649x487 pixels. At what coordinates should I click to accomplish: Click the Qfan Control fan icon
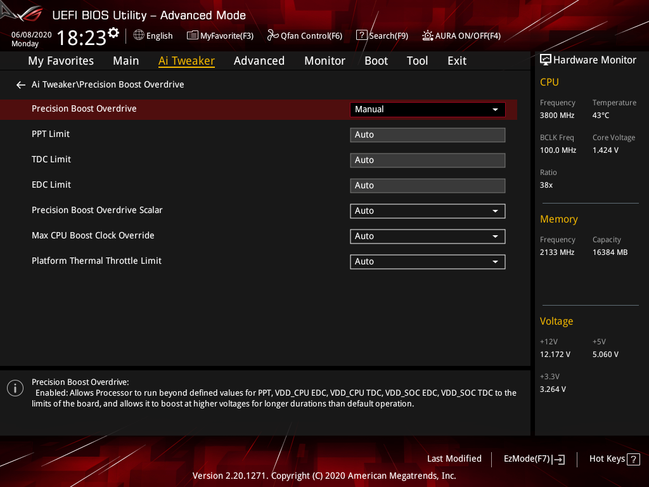pos(273,36)
